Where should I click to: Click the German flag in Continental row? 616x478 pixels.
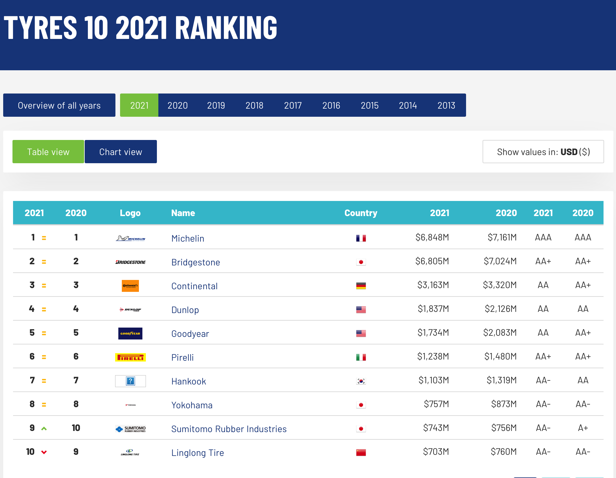coord(361,286)
